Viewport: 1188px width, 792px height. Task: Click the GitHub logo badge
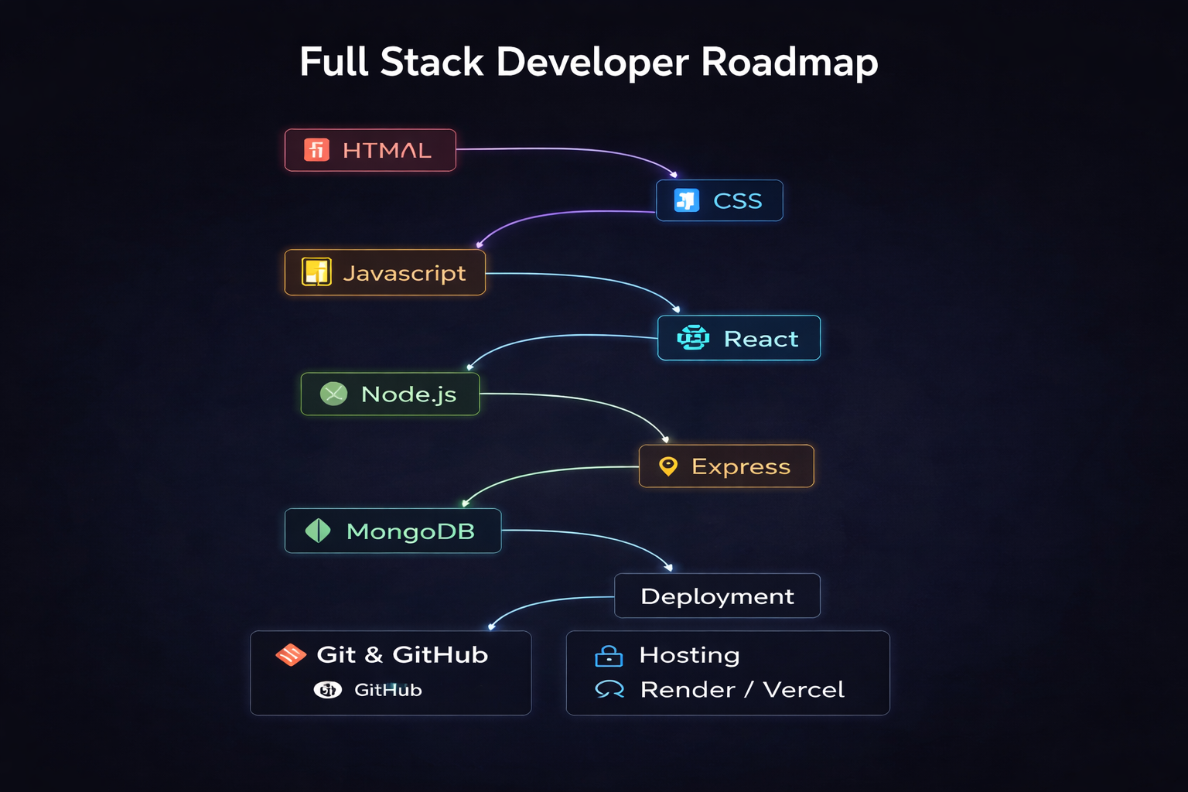pos(329,690)
